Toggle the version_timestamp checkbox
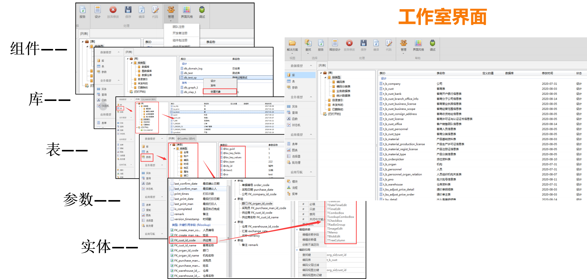The width and height of the screenshot is (587, 279). click(x=172, y=219)
